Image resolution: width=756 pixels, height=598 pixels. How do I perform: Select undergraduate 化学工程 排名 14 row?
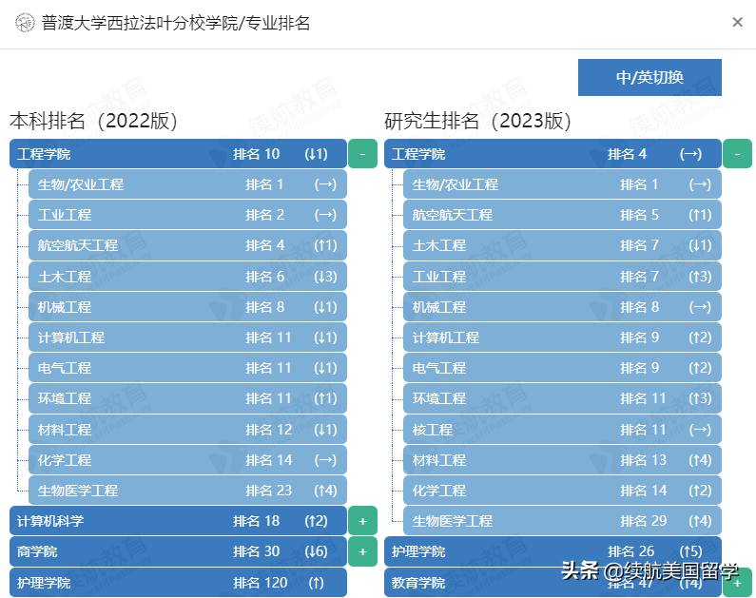tap(187, 460)
